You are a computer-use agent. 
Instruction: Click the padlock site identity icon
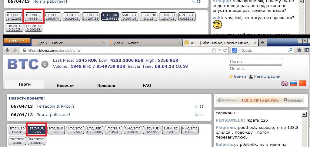(24, 51)
